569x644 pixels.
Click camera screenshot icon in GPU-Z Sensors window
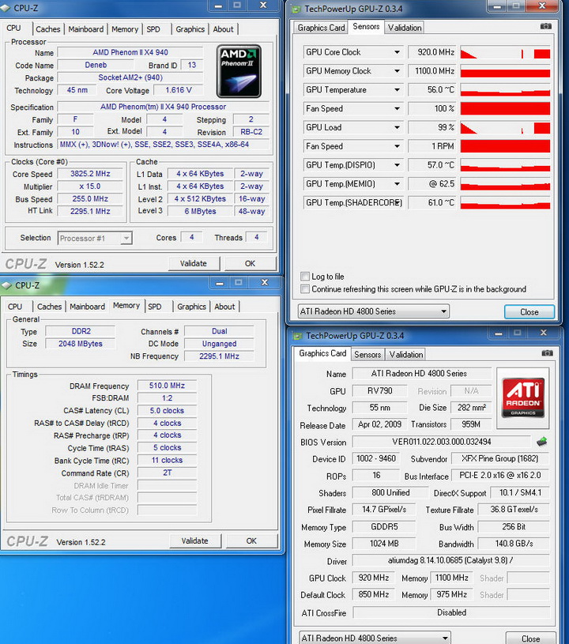click(545, 26)
